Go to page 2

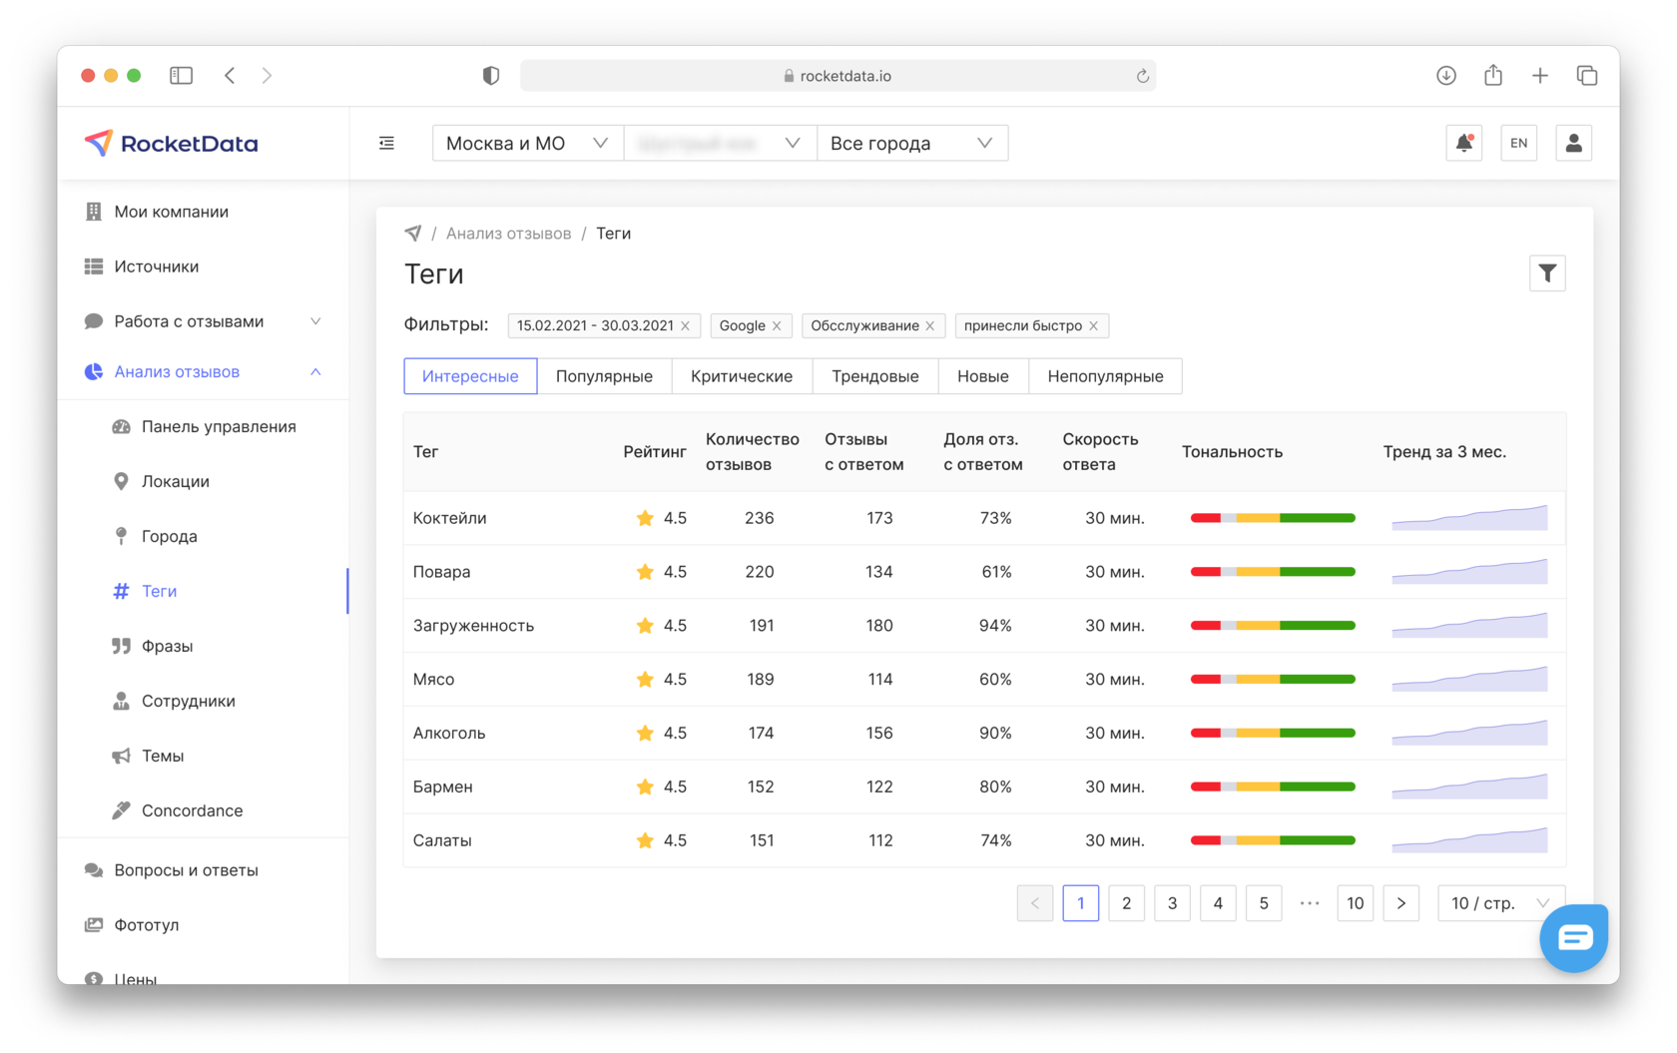click(1126, 903)
